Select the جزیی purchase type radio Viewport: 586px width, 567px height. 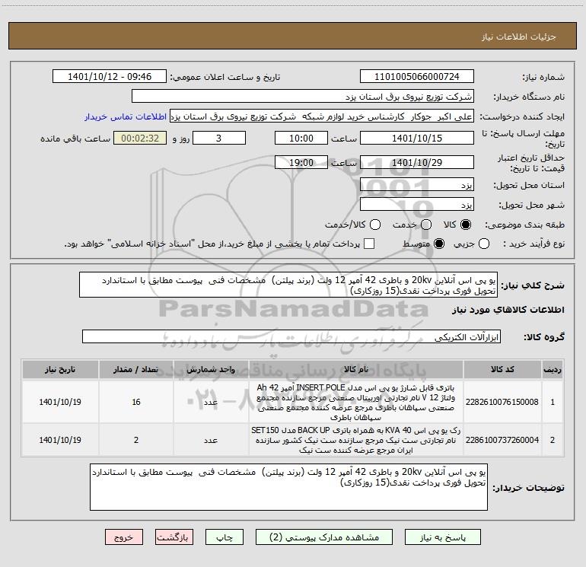484,244
